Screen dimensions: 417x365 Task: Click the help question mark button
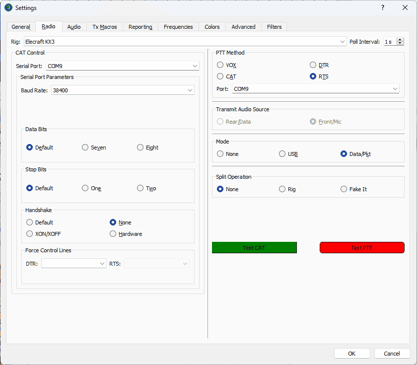(382, 7)
